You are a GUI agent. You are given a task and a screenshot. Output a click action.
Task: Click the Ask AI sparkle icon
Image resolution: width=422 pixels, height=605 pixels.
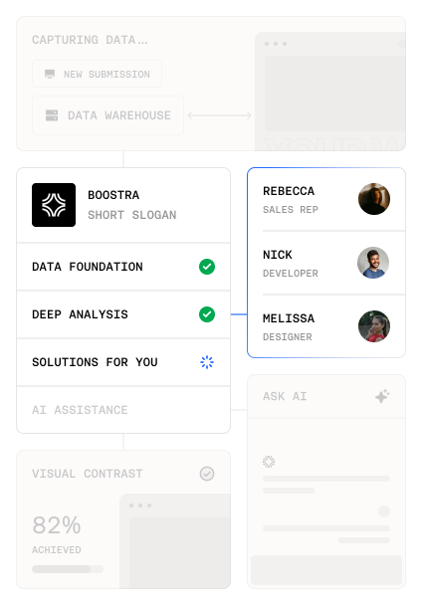point(382,396)
